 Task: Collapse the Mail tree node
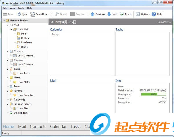8,25
